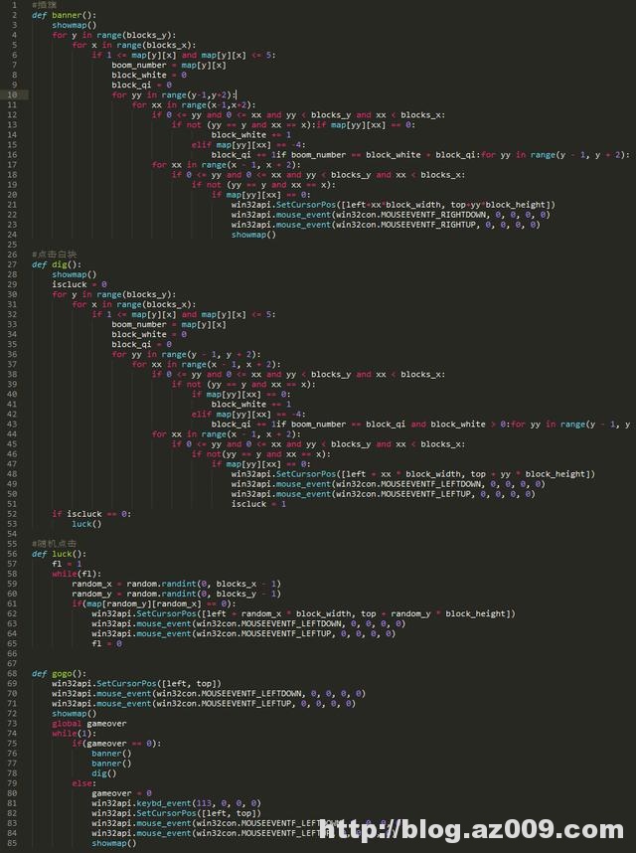This screenshot has height=853, width=636.
Task: Click the 'def gogo():' function definition
Action: coord(60,673)
